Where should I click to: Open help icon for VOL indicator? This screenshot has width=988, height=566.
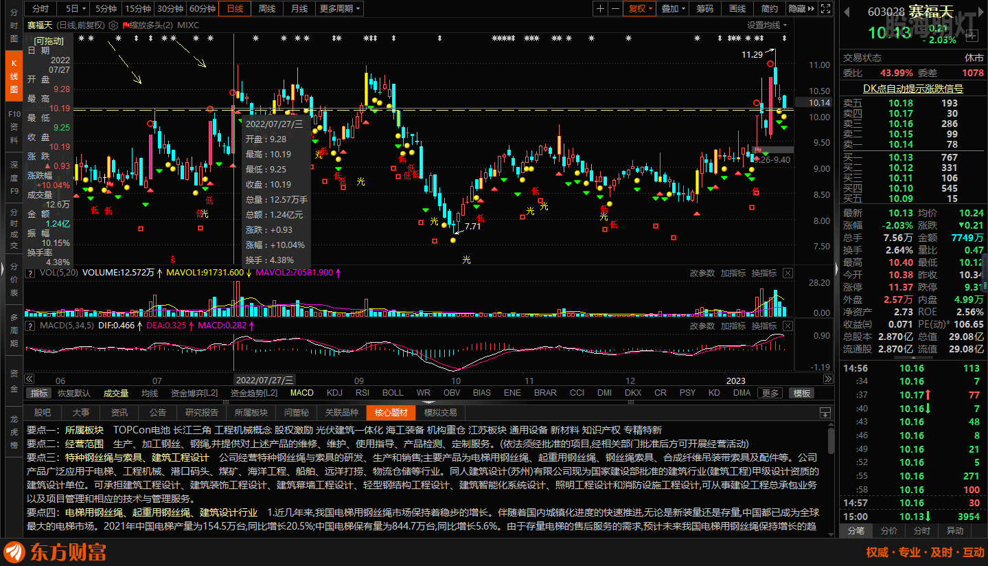pyautogui.click(x=30, y=273)
